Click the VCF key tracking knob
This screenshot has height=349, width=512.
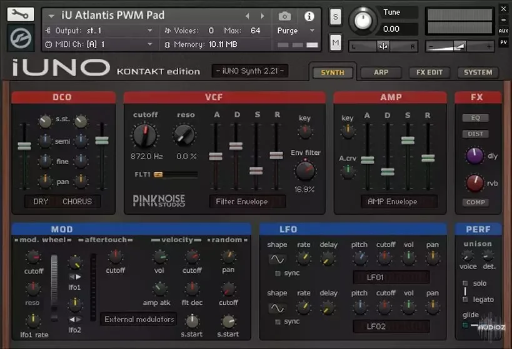[x=305, y=132]
